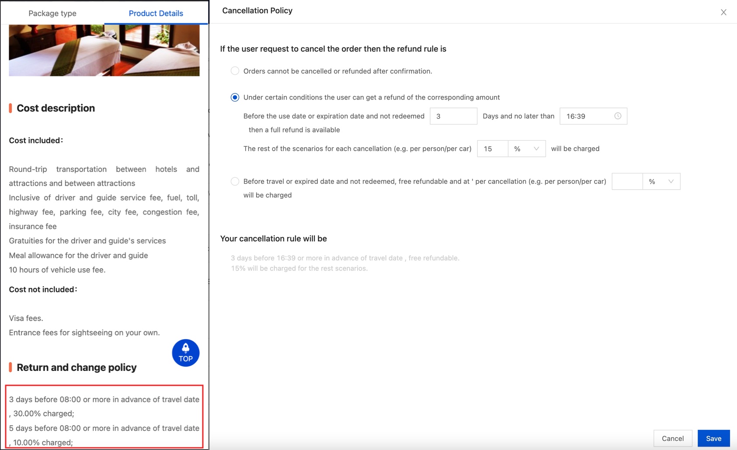Viewport: 737px width, 450px height.
Task: Click the Return and change policy heading
Action: coord(76,367)
